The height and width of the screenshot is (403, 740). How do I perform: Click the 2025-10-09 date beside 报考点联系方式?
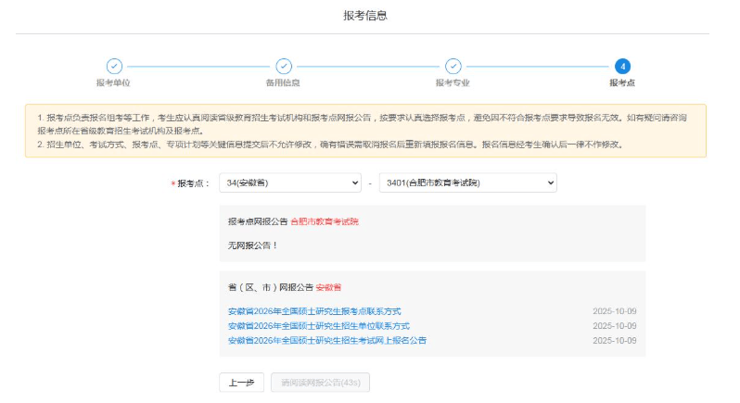click(x=615, y=311)
